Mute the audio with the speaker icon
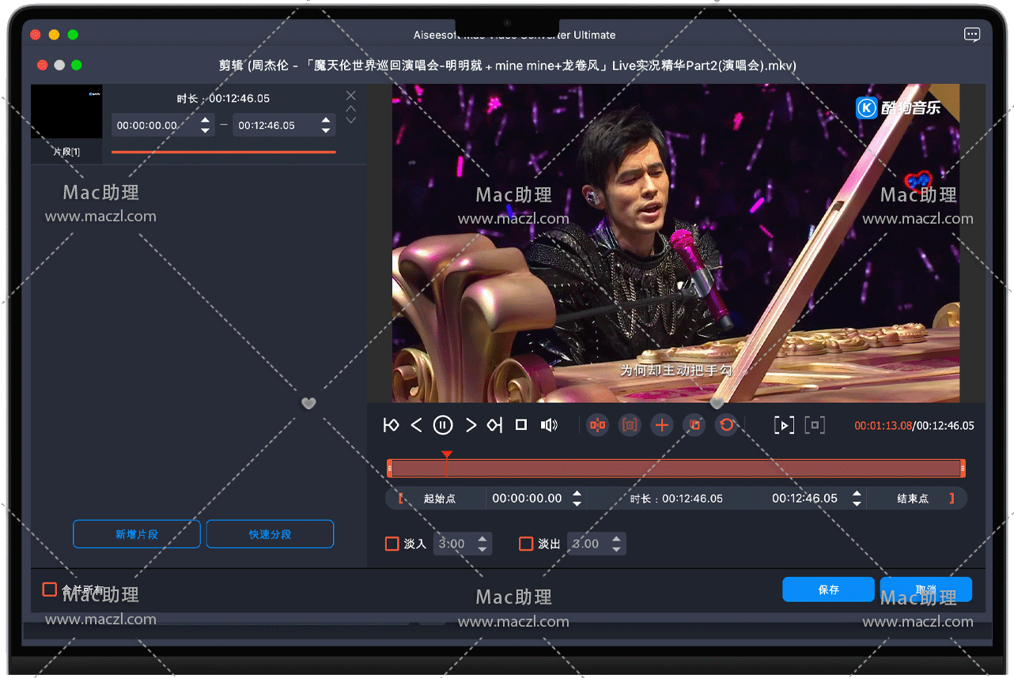The width and height of the screenshot is (1014, 678). tap(549, 425)
